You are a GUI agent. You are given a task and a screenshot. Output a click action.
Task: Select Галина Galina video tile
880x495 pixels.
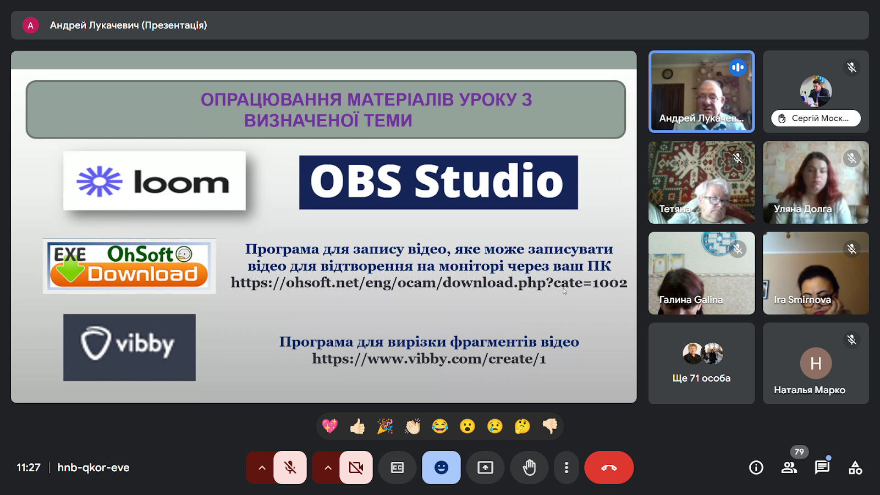[702, 273]
